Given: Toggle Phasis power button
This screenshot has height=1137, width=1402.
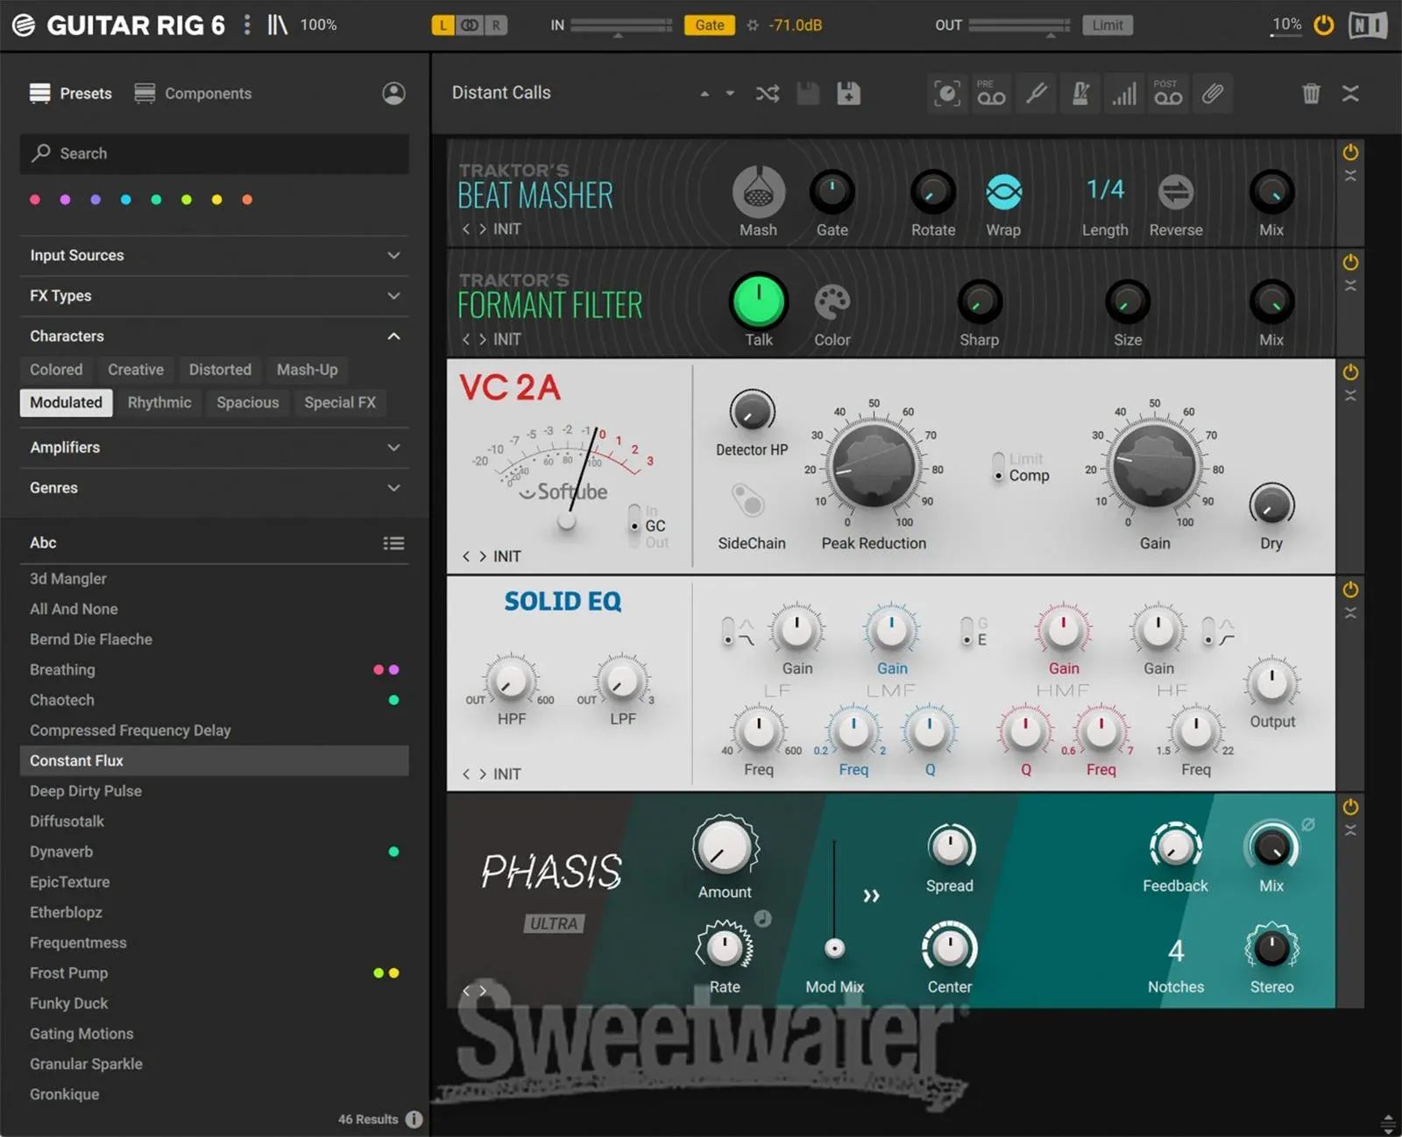Looking at the screenshot, I should click(x=1350, y=807).
